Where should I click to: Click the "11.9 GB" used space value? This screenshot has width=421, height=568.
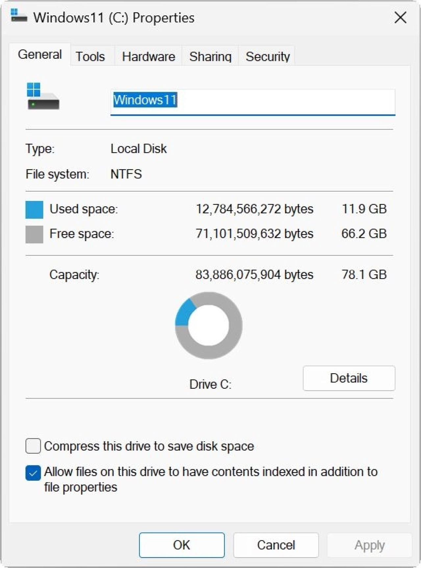(x=364, y=209)
